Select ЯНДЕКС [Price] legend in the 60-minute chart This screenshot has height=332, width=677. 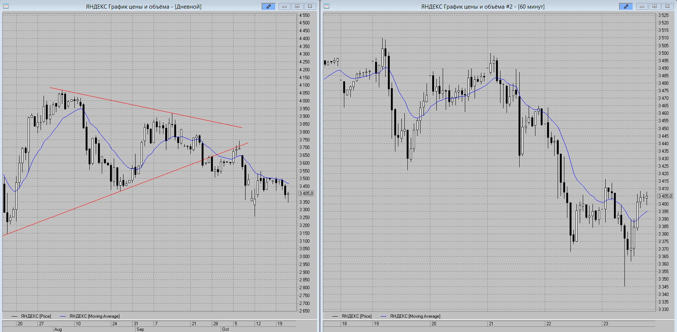[x=352, y=316]
